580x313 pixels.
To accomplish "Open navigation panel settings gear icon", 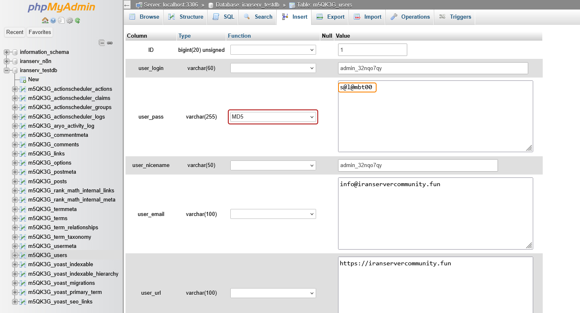I will [70, 20].
